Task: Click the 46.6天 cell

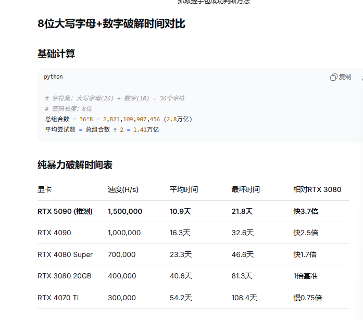Action: [x=243, y=254]
